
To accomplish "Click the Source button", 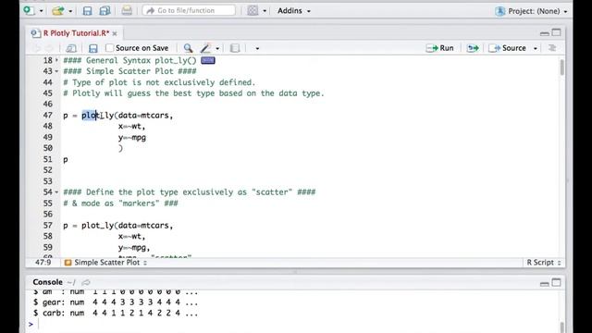I will click(x=508, y=48).
